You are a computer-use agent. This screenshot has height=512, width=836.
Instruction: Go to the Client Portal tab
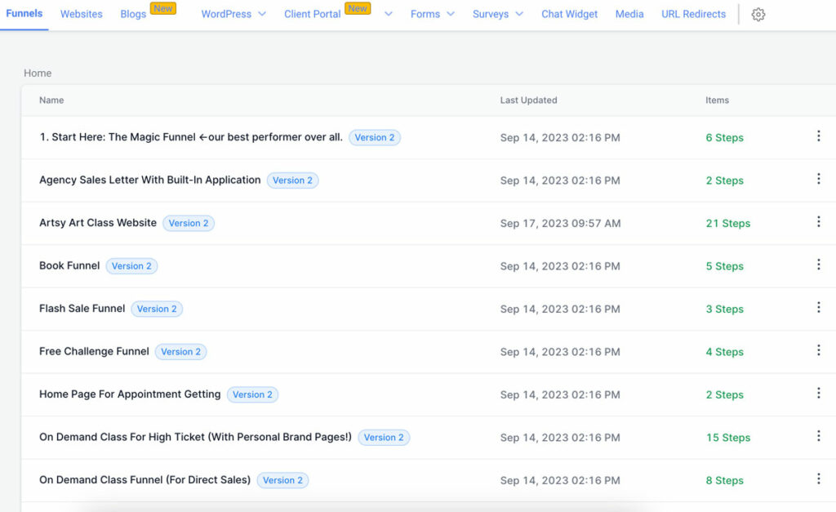point(313,14)
